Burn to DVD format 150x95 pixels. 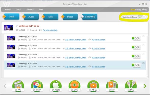[x=74, y=86]
